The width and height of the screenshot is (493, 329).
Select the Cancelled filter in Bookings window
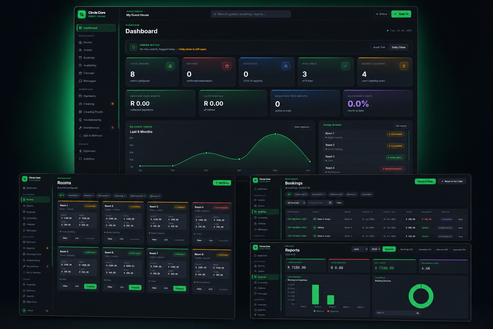pyautogui.click(x=367, y=194)
